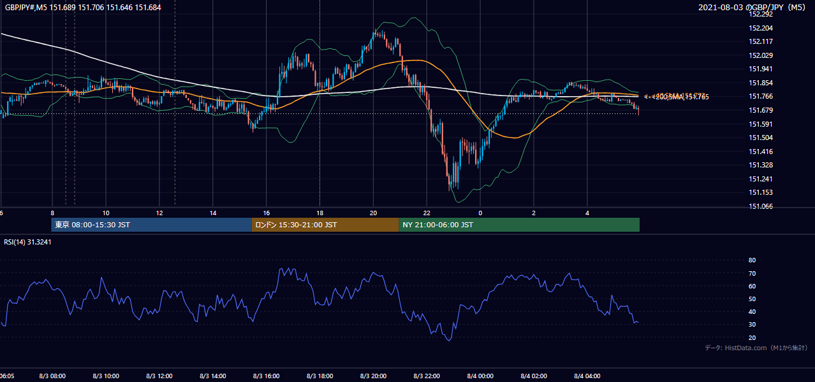The width and height of the screenshot is (815, 382).
Task: Click the 8/3 12:00 date label
Action: [x=159, y=376]
